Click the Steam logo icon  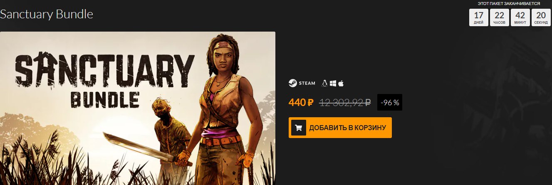[x=293, y=83]
